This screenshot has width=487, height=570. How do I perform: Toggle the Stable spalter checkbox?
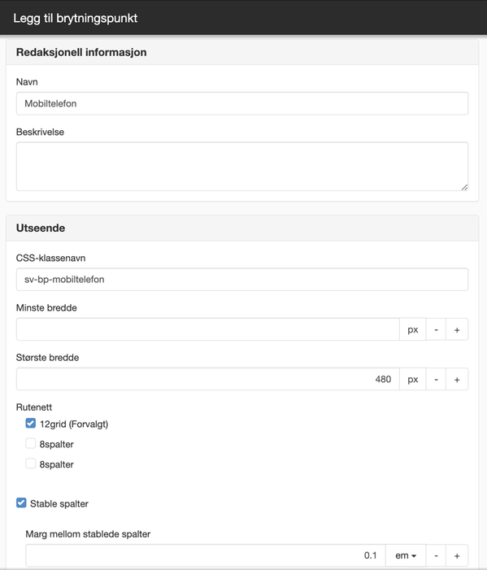[x=21, y=503]
